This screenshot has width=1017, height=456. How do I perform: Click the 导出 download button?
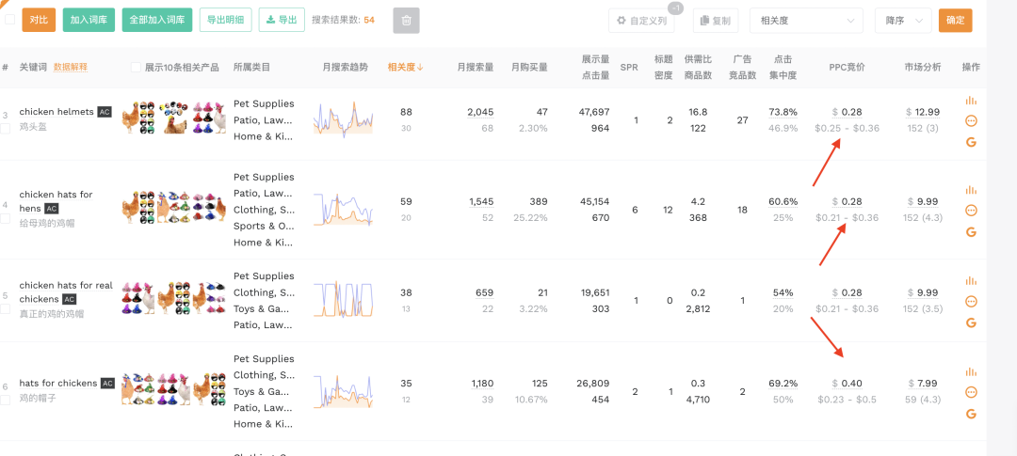coord(282,20)
